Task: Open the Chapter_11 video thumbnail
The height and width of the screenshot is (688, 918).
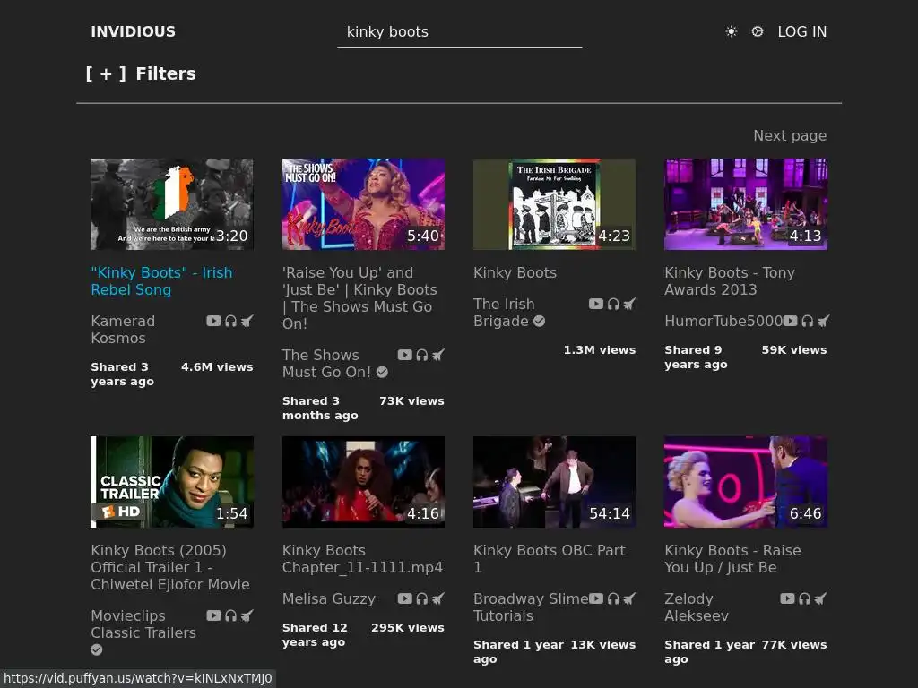Action: [x=363, y=482]
